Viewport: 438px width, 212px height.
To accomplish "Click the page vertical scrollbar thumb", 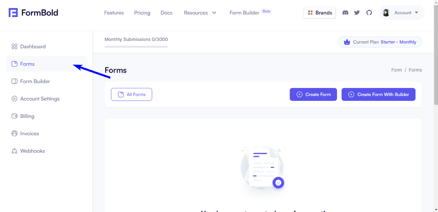I will click(x=436, y=55).
